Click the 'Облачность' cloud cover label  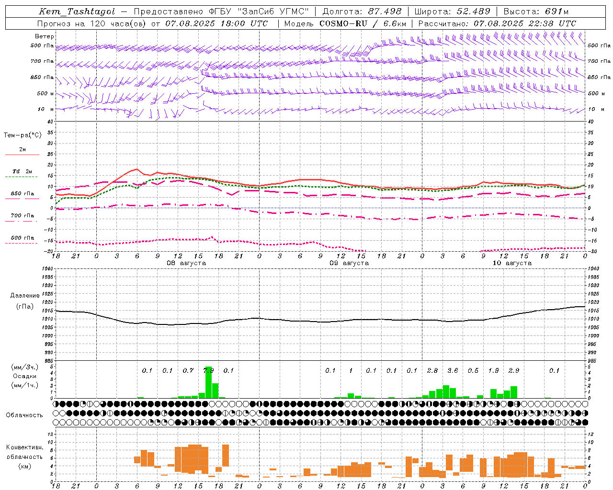pos(24,415)
